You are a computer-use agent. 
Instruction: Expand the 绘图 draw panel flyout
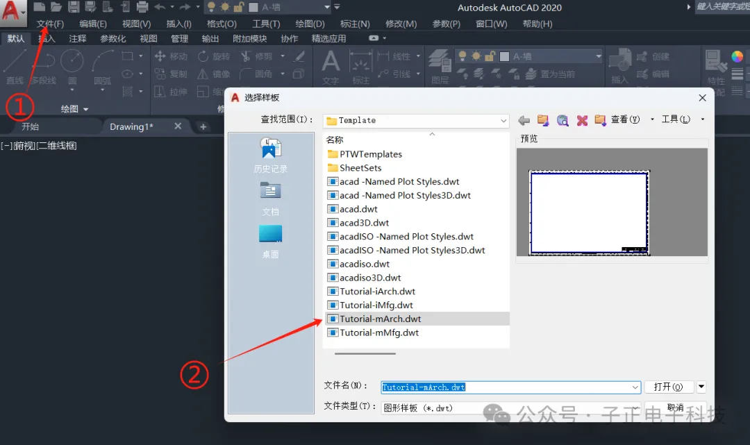point(74,109)
